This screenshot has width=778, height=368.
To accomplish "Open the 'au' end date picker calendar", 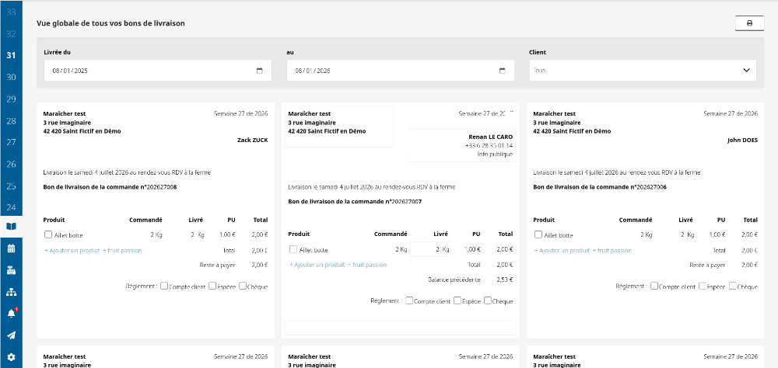I will pyautogui.click(x=502, y=71).
